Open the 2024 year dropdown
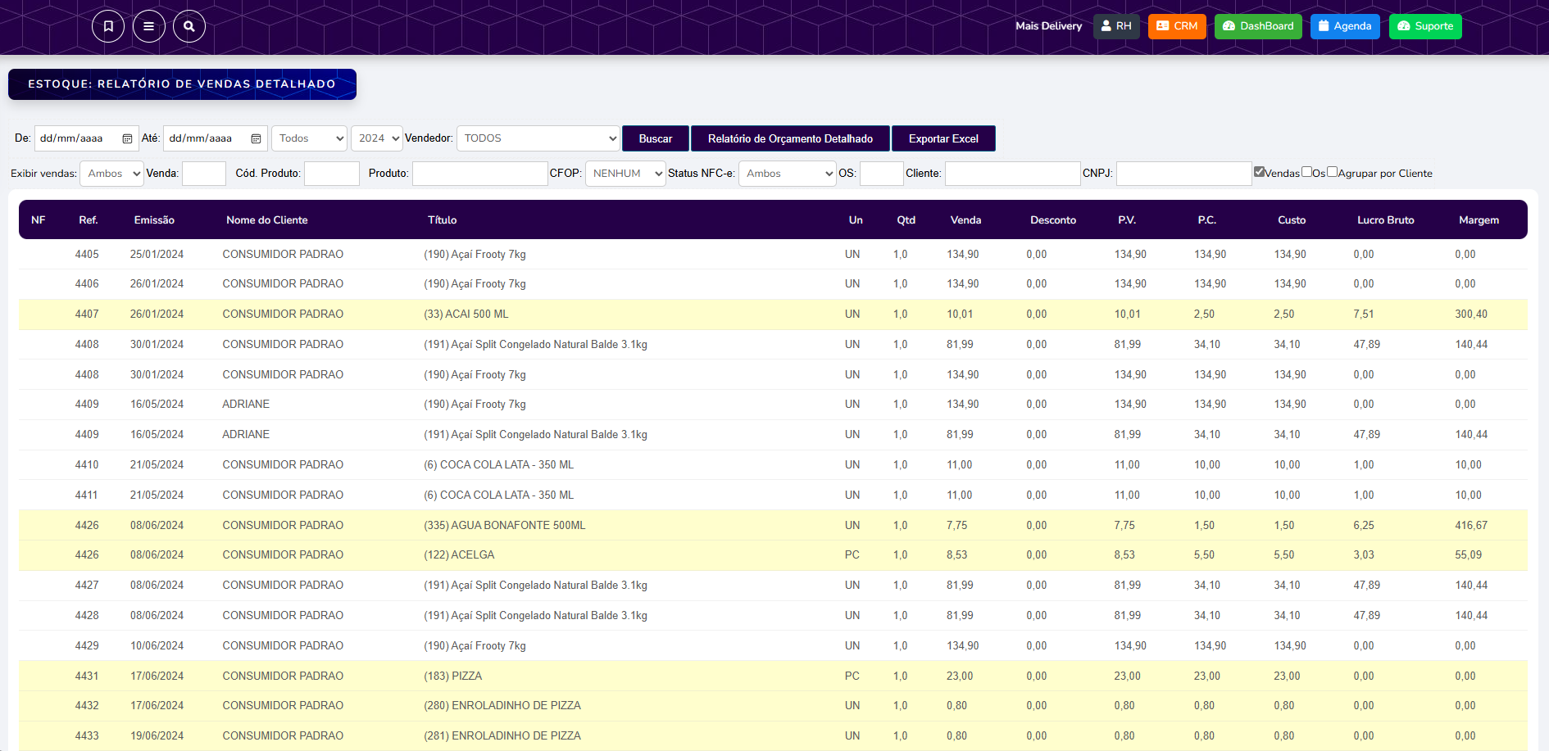 pos(376,138)
